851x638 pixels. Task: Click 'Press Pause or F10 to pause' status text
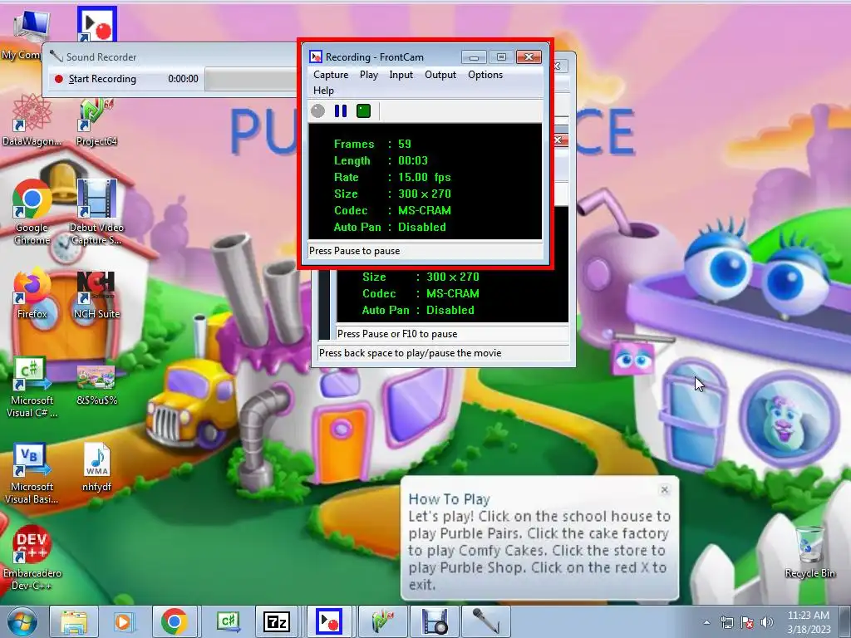(x=396, y=334)
